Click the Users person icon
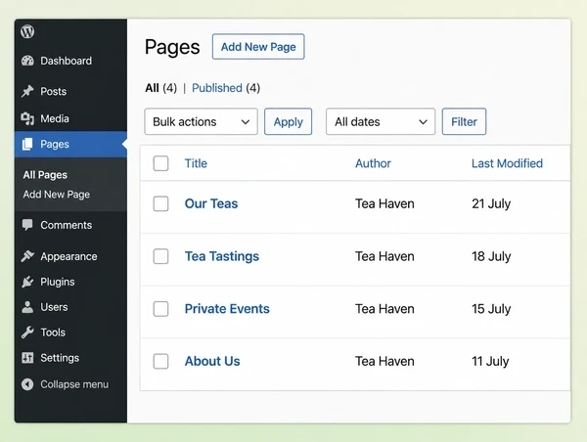 click(27, 307)
